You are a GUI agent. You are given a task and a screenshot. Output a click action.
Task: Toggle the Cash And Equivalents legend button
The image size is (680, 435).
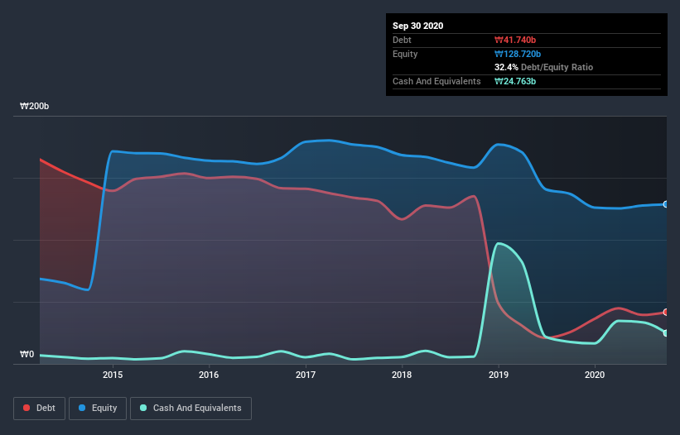[190, 409]
